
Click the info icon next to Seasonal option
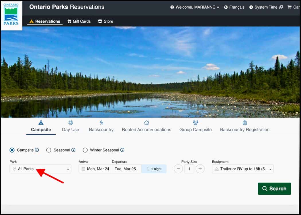click(x=73, y=150)
